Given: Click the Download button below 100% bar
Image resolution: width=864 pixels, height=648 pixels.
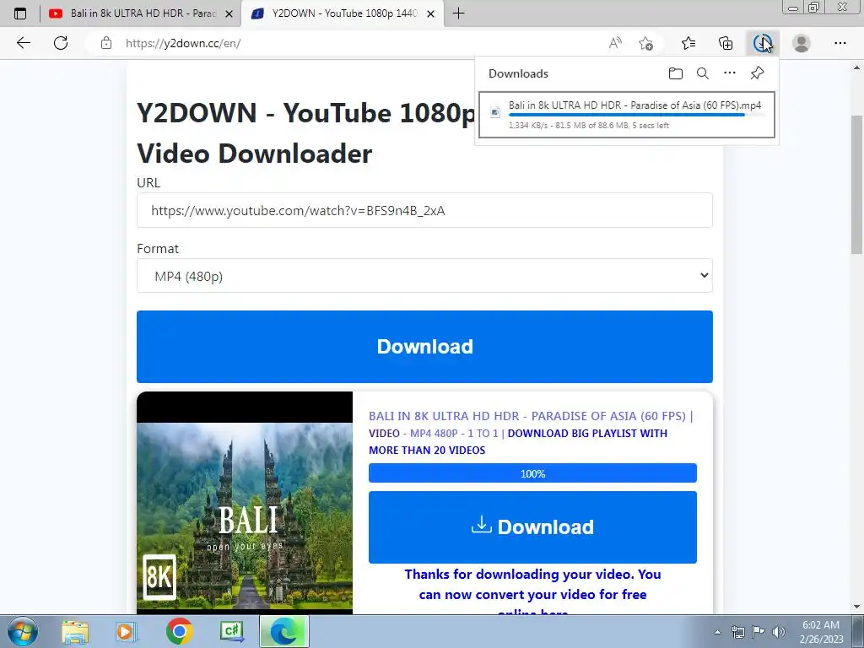Looking at the screenshot, I should (532, 526).
